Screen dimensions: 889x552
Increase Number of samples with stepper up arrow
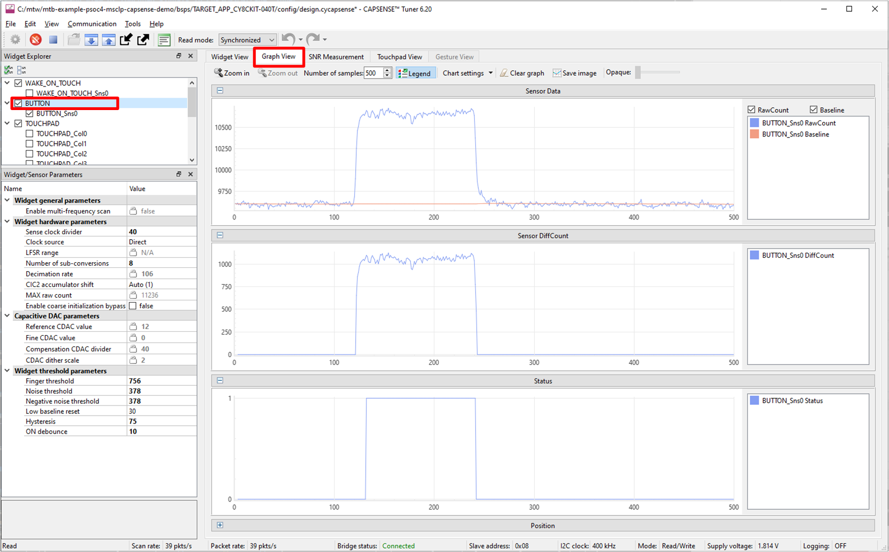(x=387, y=70)
